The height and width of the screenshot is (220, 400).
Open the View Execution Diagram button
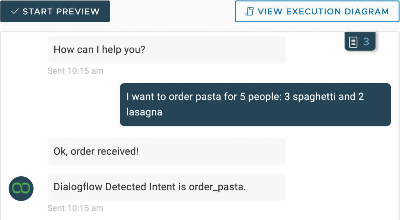317,11
